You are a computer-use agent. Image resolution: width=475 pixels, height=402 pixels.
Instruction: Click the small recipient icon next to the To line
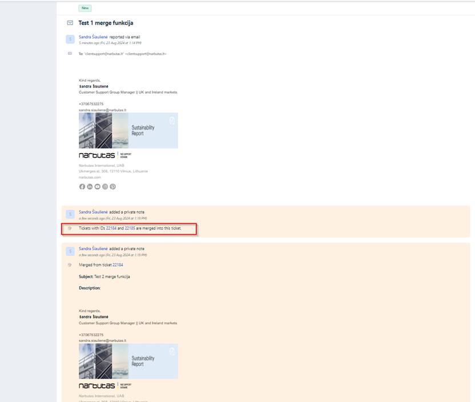pos(70,54)
